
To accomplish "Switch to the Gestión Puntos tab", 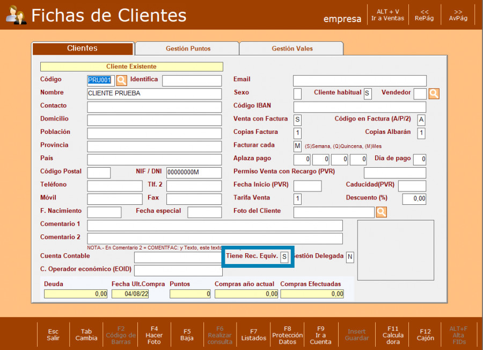I will tap(188, 48).
